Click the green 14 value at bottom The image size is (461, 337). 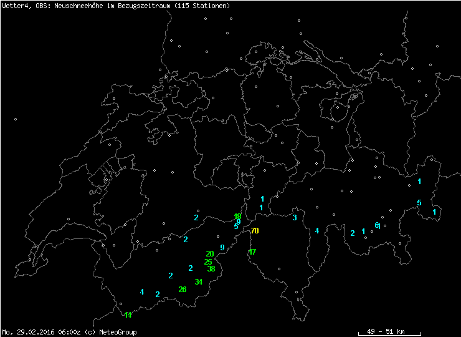point(128,315)
